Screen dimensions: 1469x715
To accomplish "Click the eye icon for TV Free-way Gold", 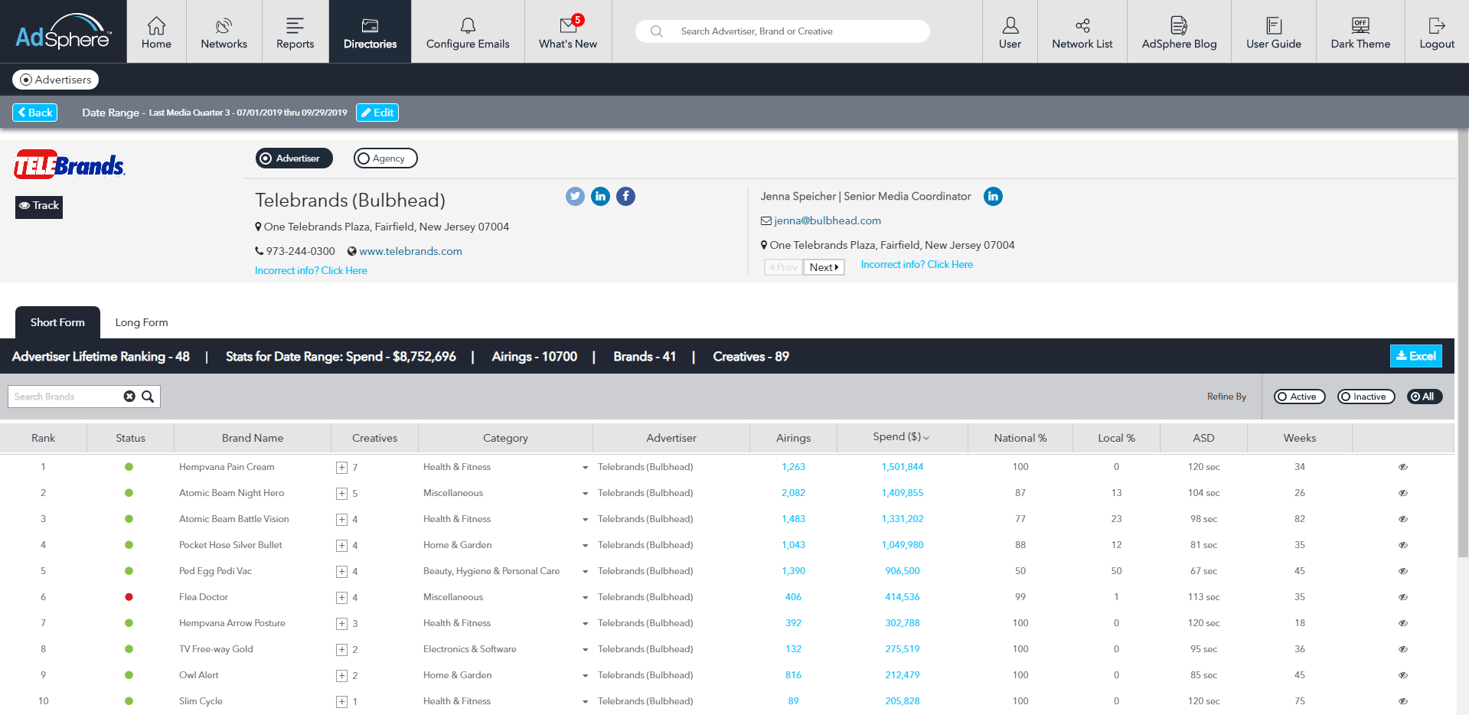I will pyautogui.click(x=1403, y=649).
